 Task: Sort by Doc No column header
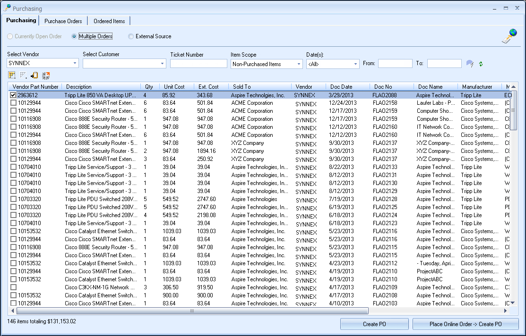pos(391,86)
